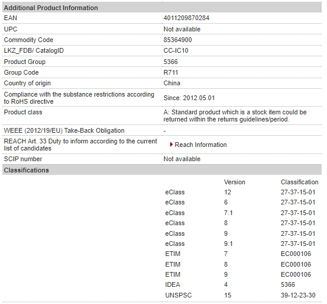Viewport: 327px width, 304px height.
Task: Select the EAN number 4011209870284
Action: point(186,18)
